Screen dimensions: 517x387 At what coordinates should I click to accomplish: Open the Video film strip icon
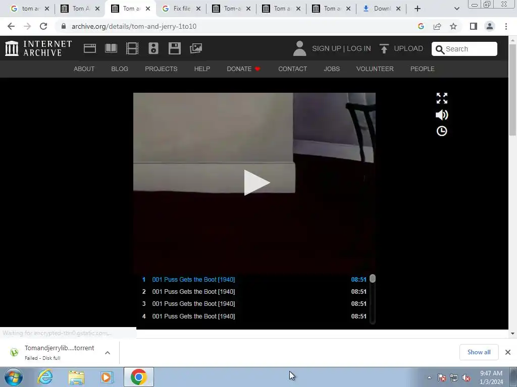[x=132, y=48]
